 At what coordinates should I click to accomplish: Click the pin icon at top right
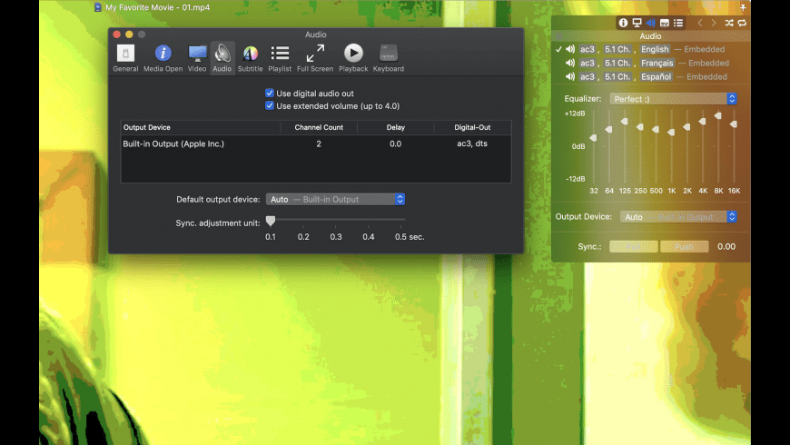point(743,7)
